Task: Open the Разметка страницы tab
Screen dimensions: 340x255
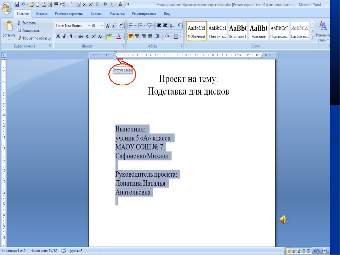Action: pos(69,13)
